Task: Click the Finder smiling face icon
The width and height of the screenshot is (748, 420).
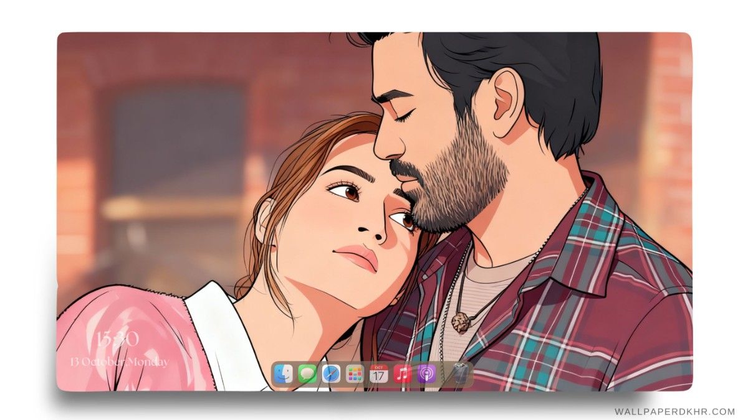Action: click(284, 373)
